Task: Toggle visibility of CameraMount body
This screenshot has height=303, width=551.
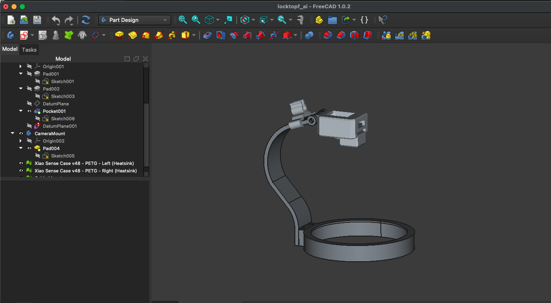Action: pyautogui.click(x=21, y=134)
